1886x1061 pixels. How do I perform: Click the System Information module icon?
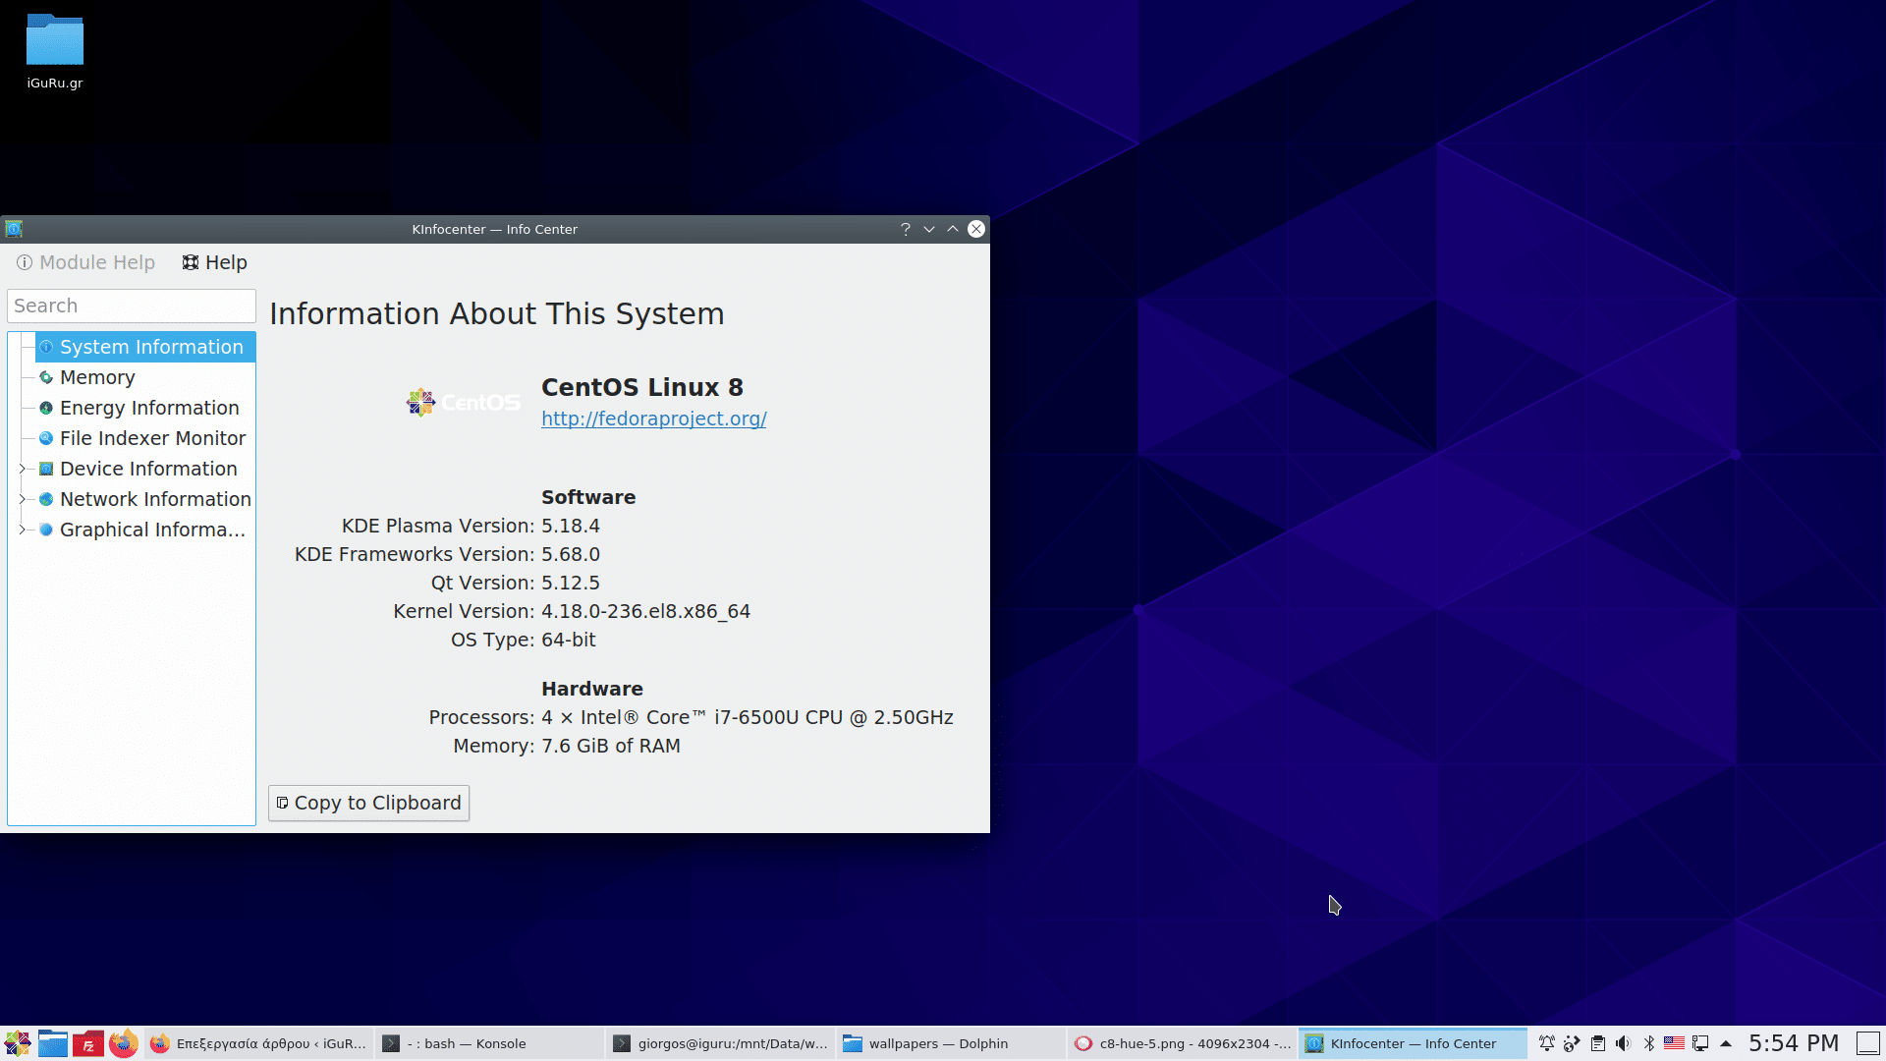click(46, 347)
